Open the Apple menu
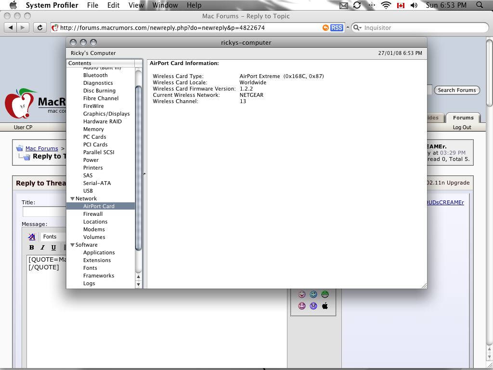Screen dimensions: 493x370 click(x=13, y=5)
